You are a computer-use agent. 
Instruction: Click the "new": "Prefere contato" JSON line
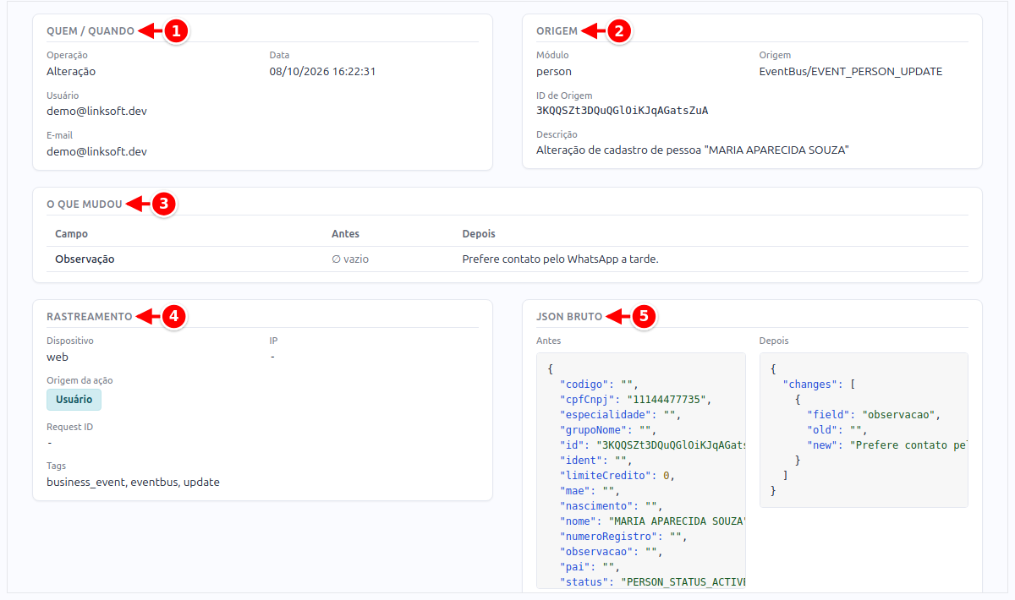887,445
